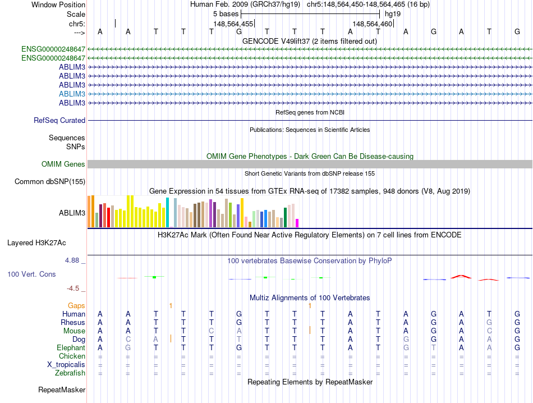Image resolution: width=533 pixels, height=403 pixels.
Task: Click the Elephant species label
Action: pos(71,347)
